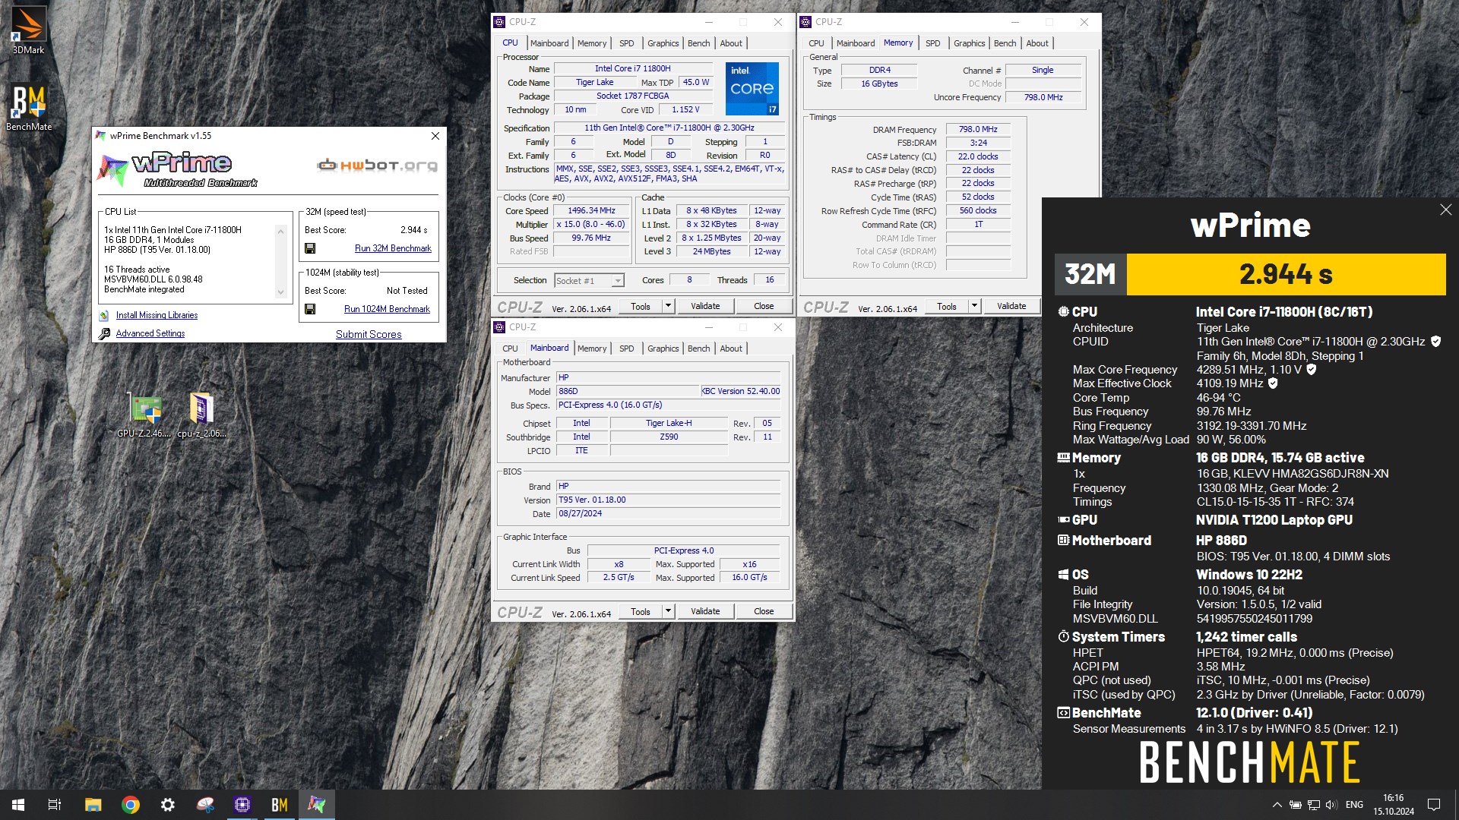Select the Memory tab in the top-left CPU-Z
This screenshot has height=820, width=1459.
tap(591, 43)
